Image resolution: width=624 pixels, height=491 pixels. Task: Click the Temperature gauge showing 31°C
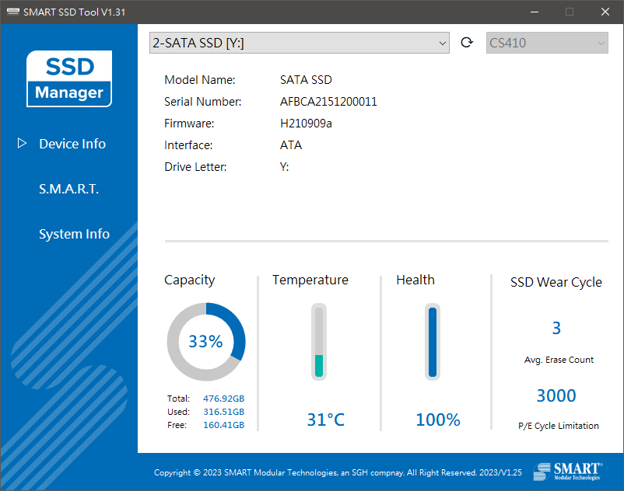pos(318,341)
